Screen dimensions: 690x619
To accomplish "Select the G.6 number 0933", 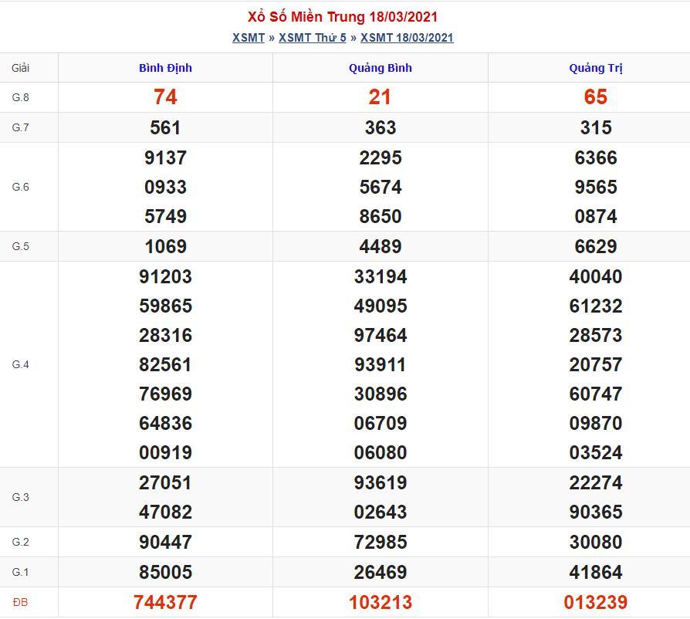I will [x=165, y=187].
